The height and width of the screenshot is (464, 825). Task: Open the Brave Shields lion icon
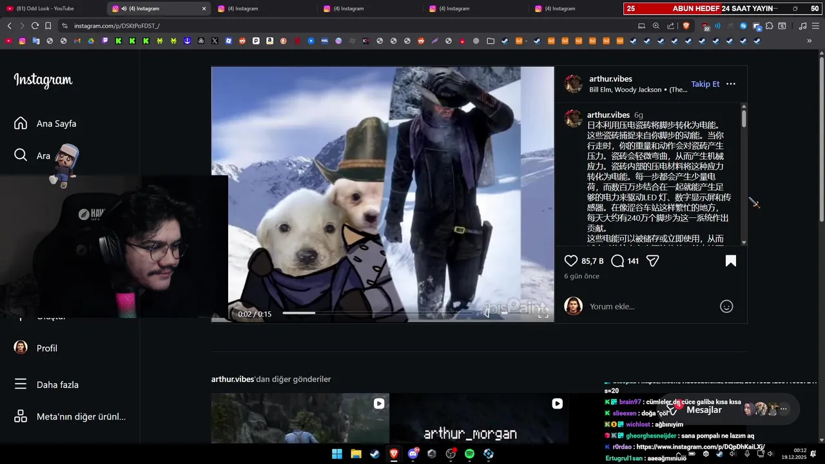tap(686, 26)
